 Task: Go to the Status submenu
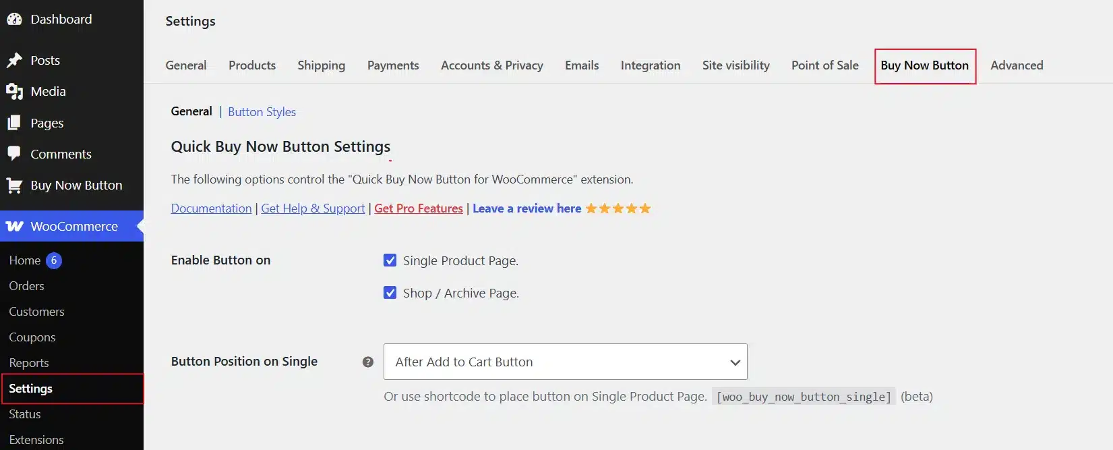click(24, 414)
